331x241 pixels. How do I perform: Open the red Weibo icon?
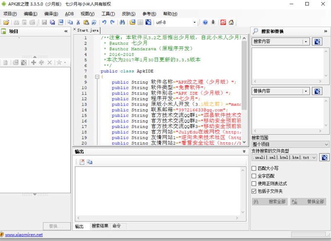(x=223, y=22)
